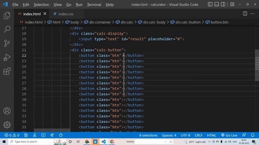
Task: Click the calc-display class on line 18
Action: pos(110,33)
